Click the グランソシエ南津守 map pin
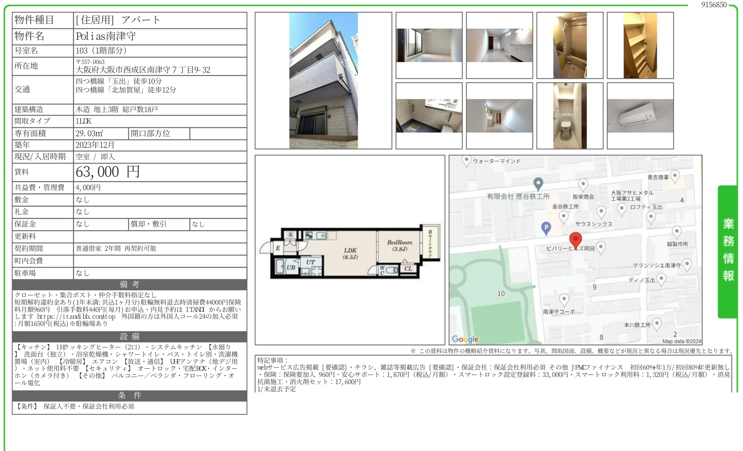 (687, 264)
